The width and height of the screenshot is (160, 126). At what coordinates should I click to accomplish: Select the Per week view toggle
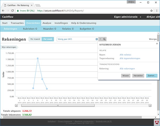tap(48, 39)
